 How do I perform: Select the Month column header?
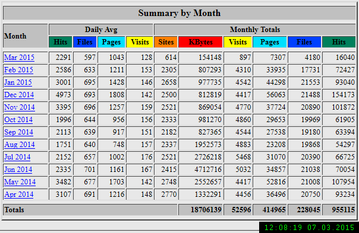pos(26,36)
